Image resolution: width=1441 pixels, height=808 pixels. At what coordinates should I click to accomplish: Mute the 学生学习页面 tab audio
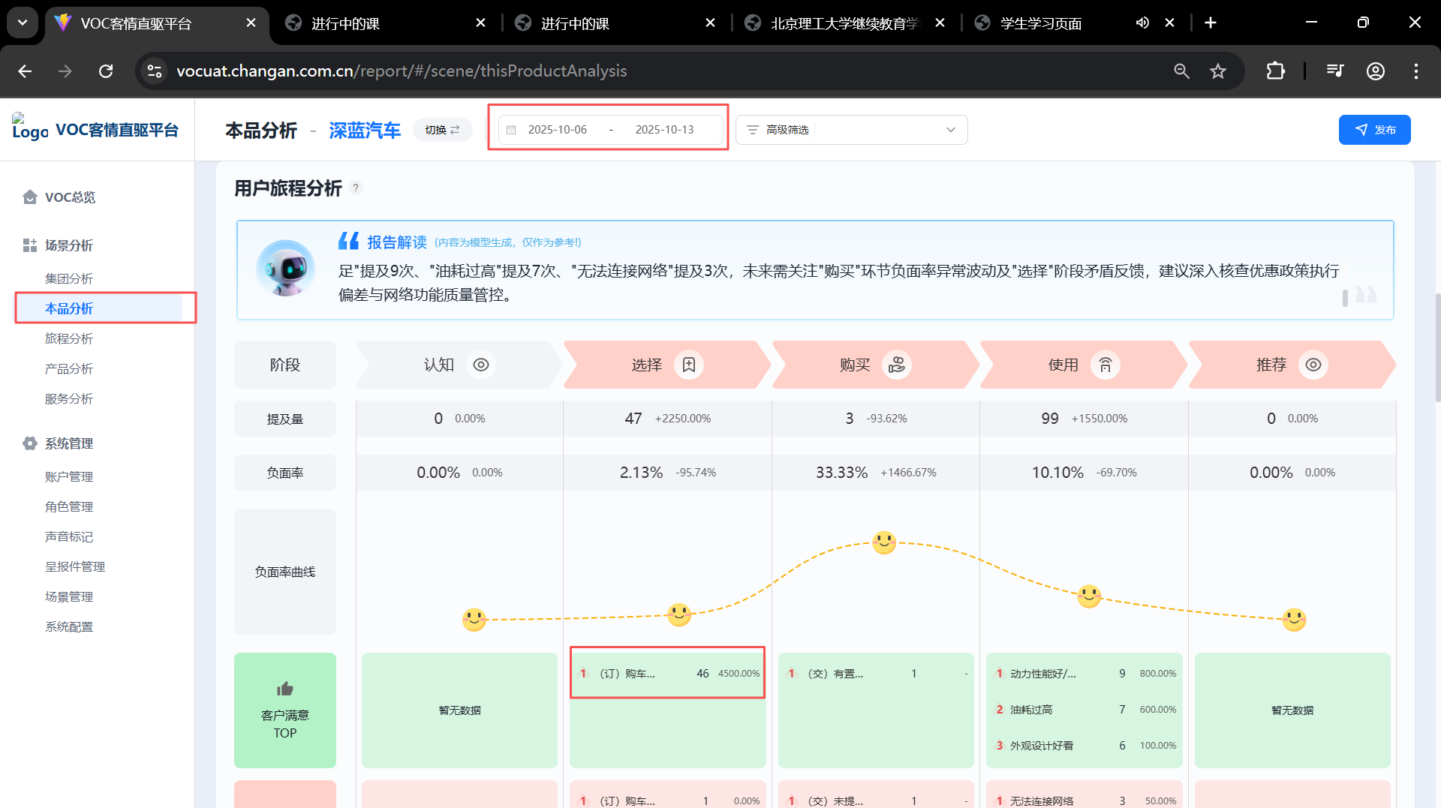tap(1142, 23)
